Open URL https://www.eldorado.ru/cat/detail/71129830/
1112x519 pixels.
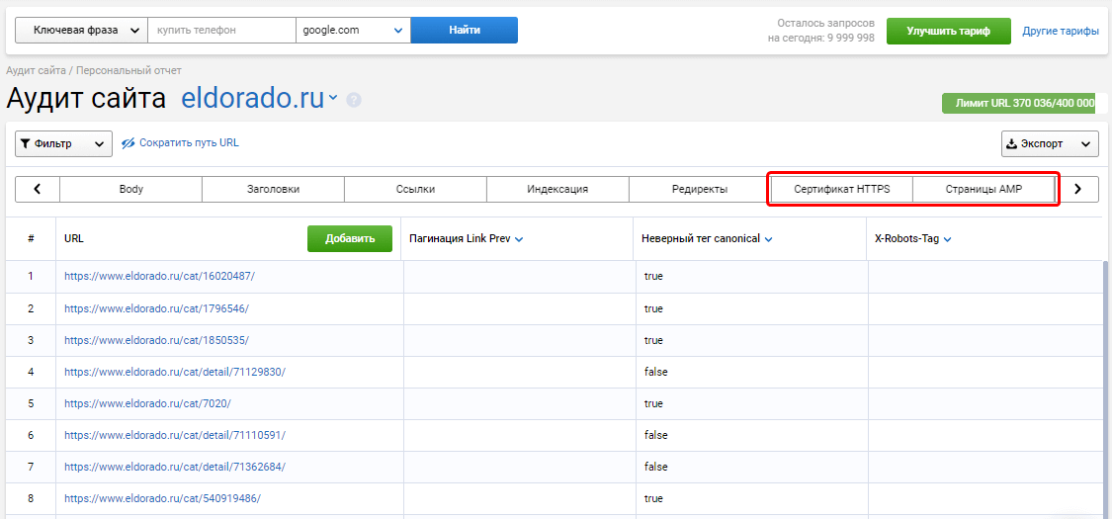(x=174, y=372)
